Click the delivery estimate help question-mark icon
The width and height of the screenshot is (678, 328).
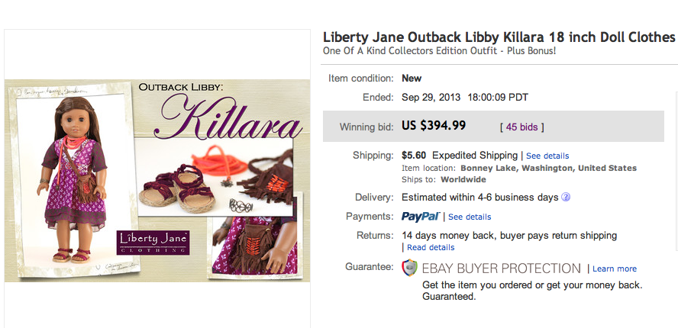(x=566, y=197)
